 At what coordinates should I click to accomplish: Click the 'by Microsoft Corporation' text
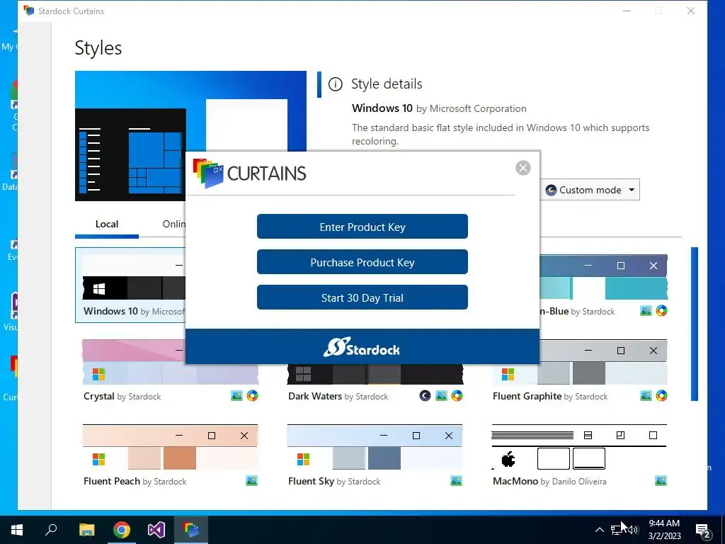(471, 108)
